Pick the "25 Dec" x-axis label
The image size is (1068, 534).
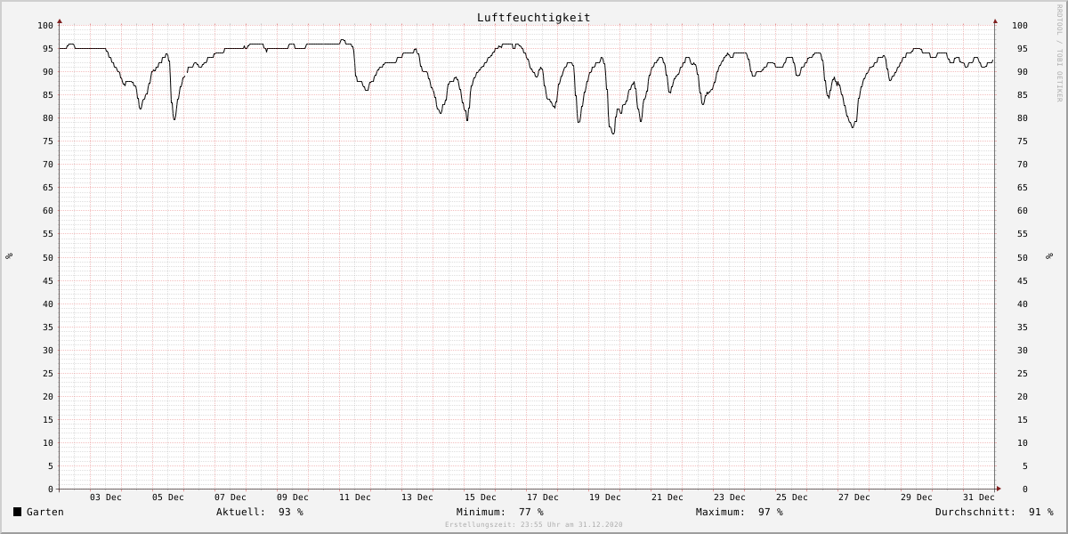(792, 498)
